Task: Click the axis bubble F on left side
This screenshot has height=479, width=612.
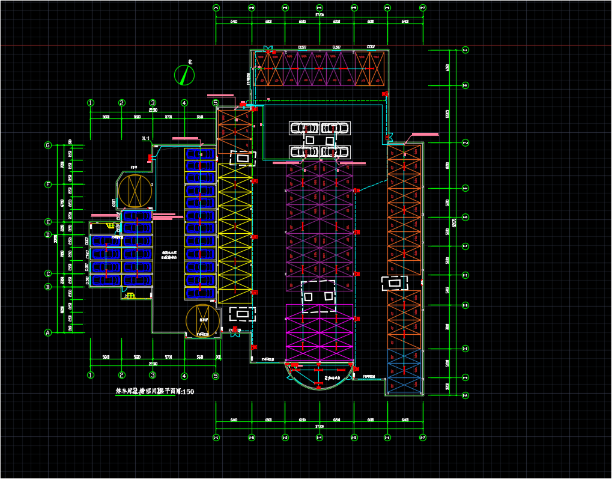Action: tap(48, 185)
